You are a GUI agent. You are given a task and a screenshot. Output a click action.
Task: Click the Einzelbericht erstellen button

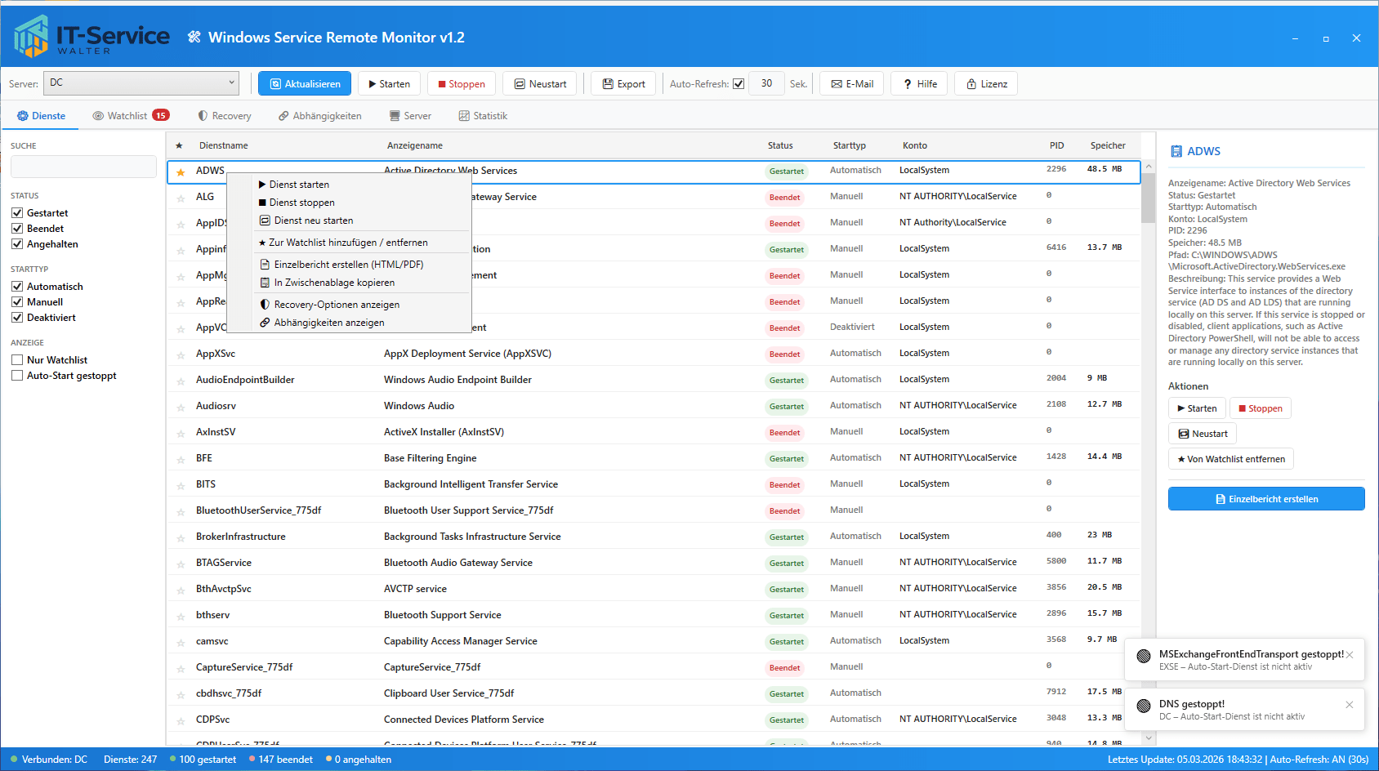point(1265,499)
